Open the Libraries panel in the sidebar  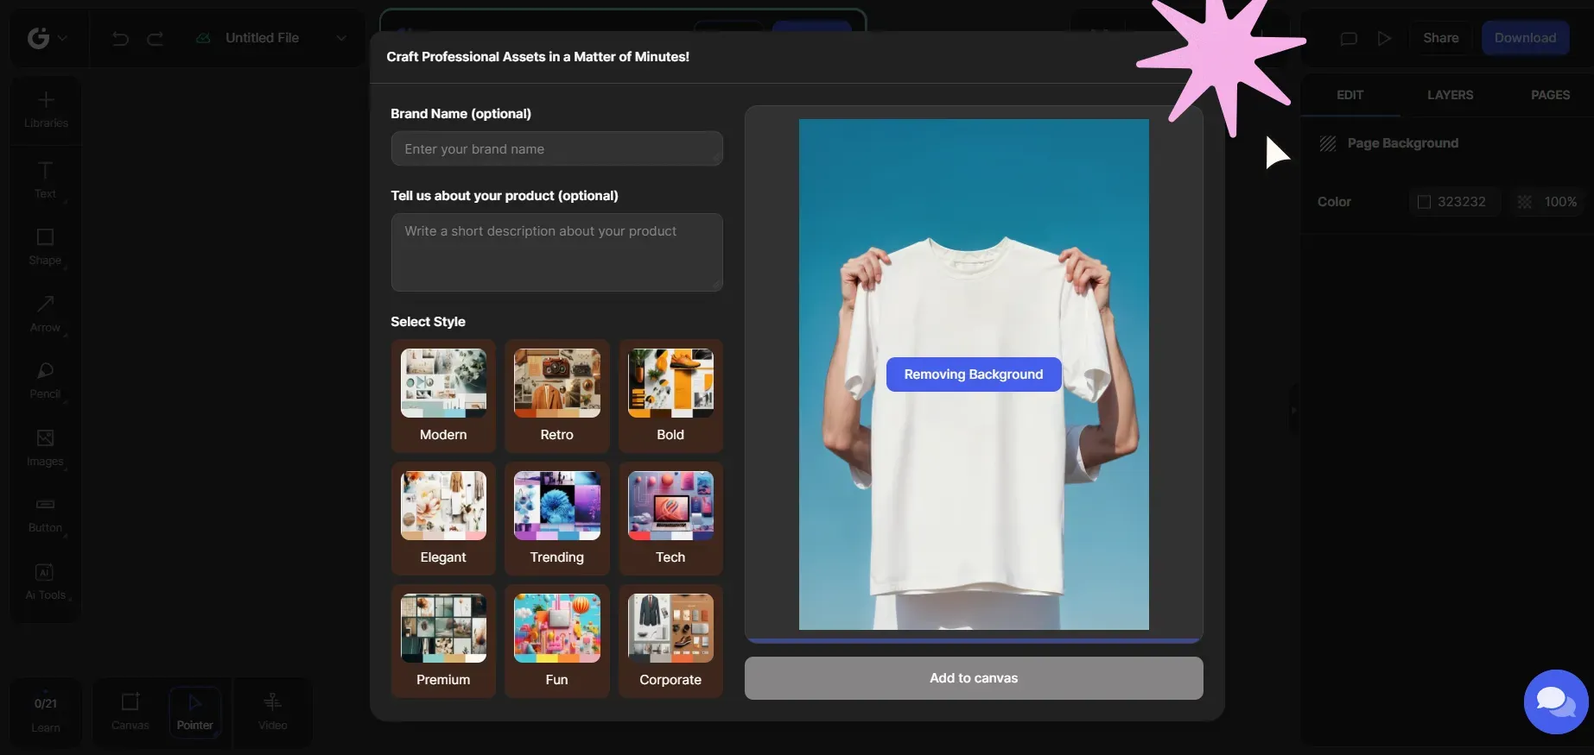46,110
